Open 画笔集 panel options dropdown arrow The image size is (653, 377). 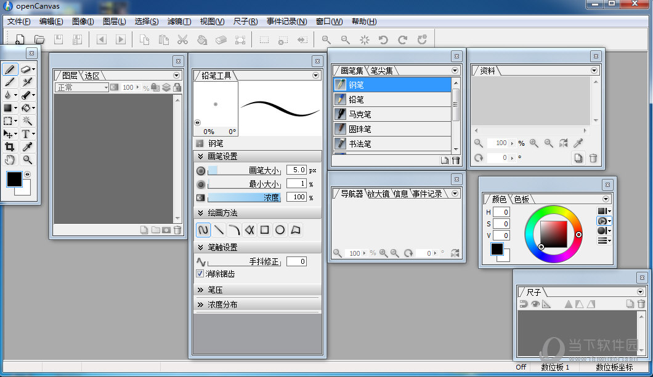(x=455, y=71)
